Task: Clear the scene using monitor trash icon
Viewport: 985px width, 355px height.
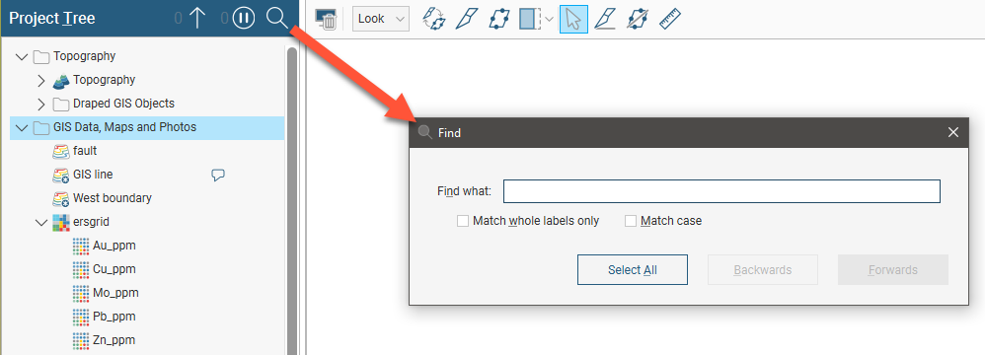Action: click(326, 20)
